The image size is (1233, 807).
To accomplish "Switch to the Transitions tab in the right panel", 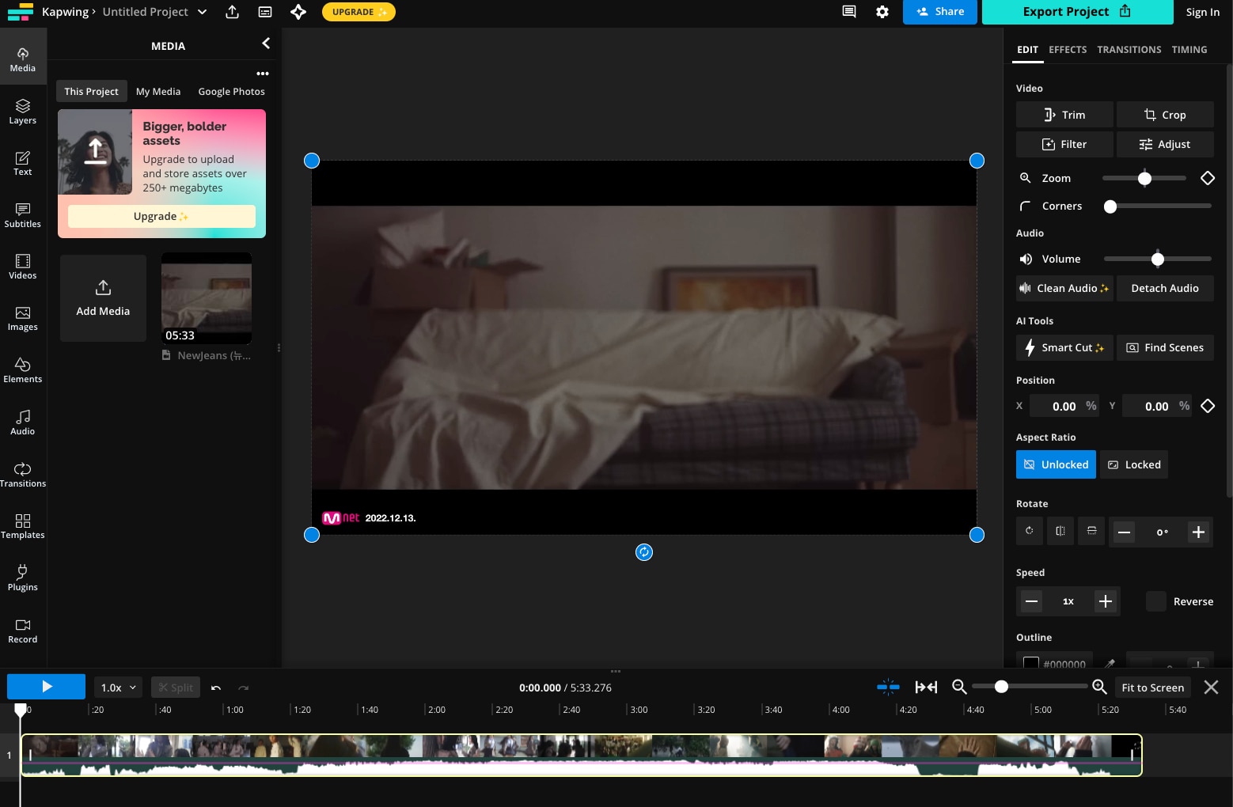I will point(1129,50).
